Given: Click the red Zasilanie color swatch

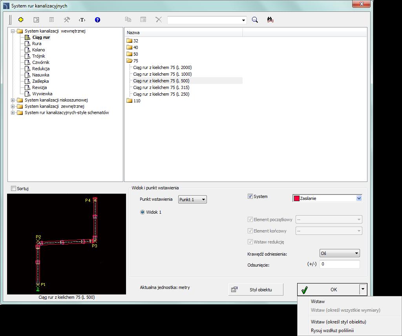Looking at the screenshot, I should [297, 198].
